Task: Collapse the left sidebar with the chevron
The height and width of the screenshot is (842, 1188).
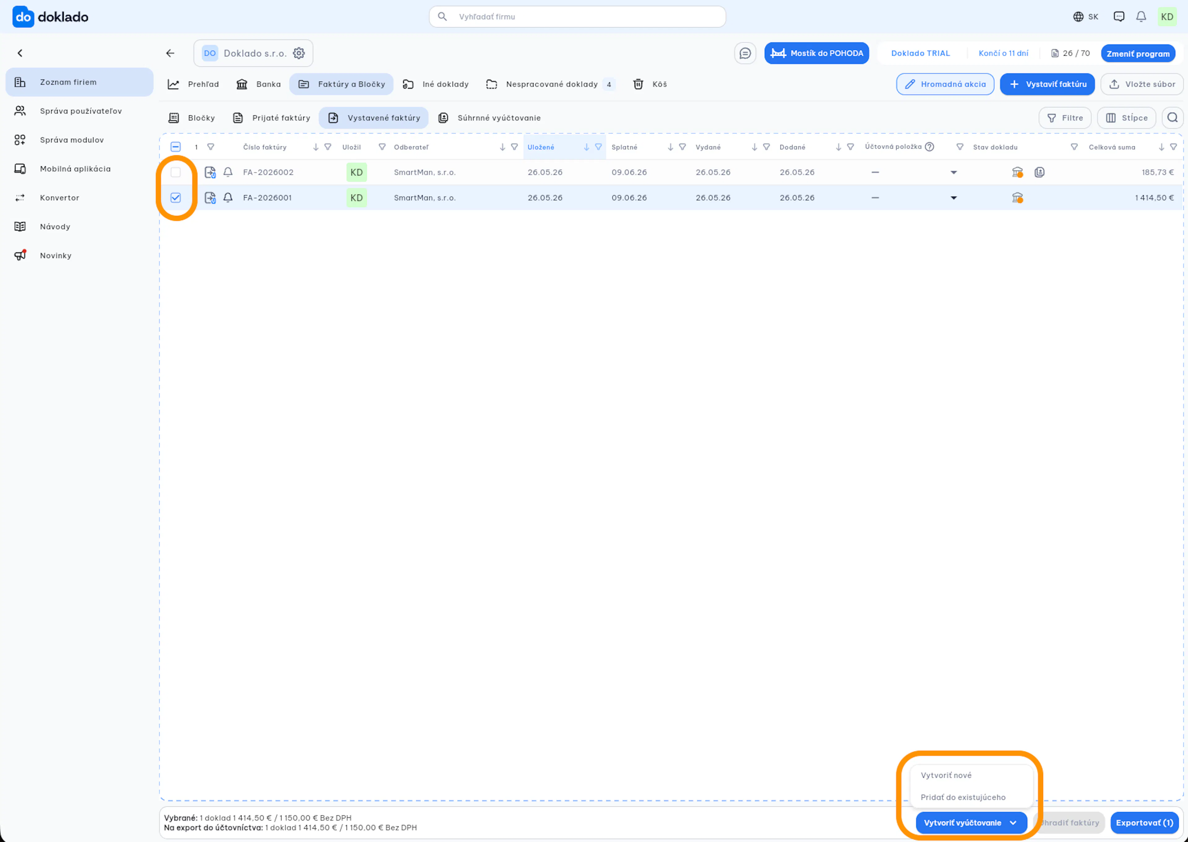Action: coord(20,53)
